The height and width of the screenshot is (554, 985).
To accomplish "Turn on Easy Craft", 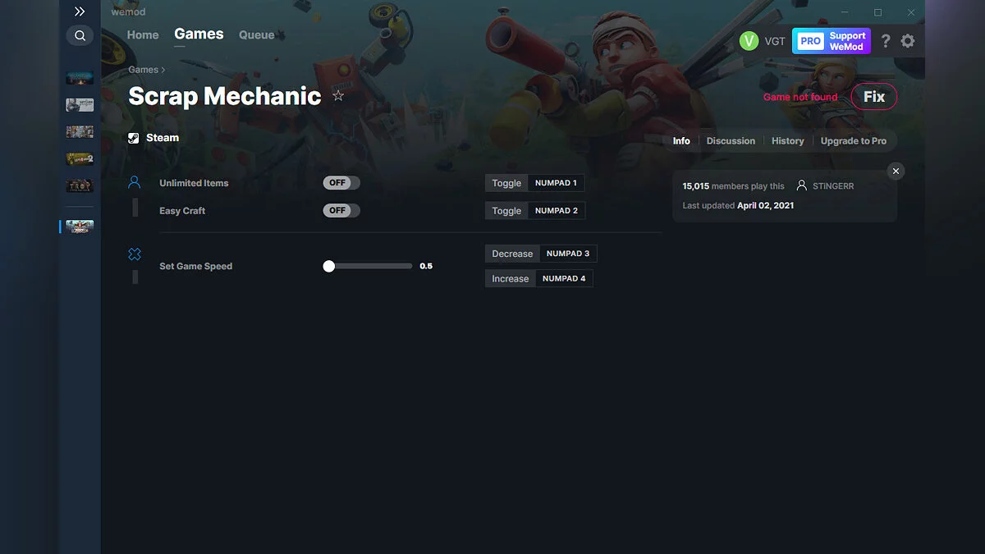I will (x=341, y=210).
